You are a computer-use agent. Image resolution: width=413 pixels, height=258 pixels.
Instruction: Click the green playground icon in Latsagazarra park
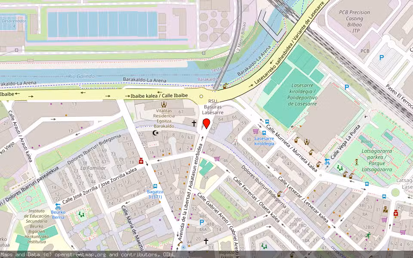[340, 168]
